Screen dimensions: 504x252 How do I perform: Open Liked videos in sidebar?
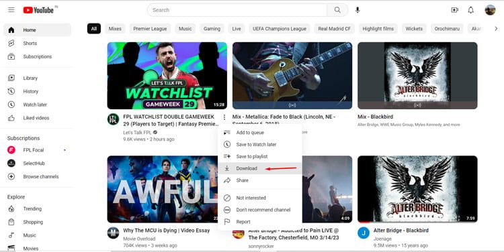click(x=37, y=118)
